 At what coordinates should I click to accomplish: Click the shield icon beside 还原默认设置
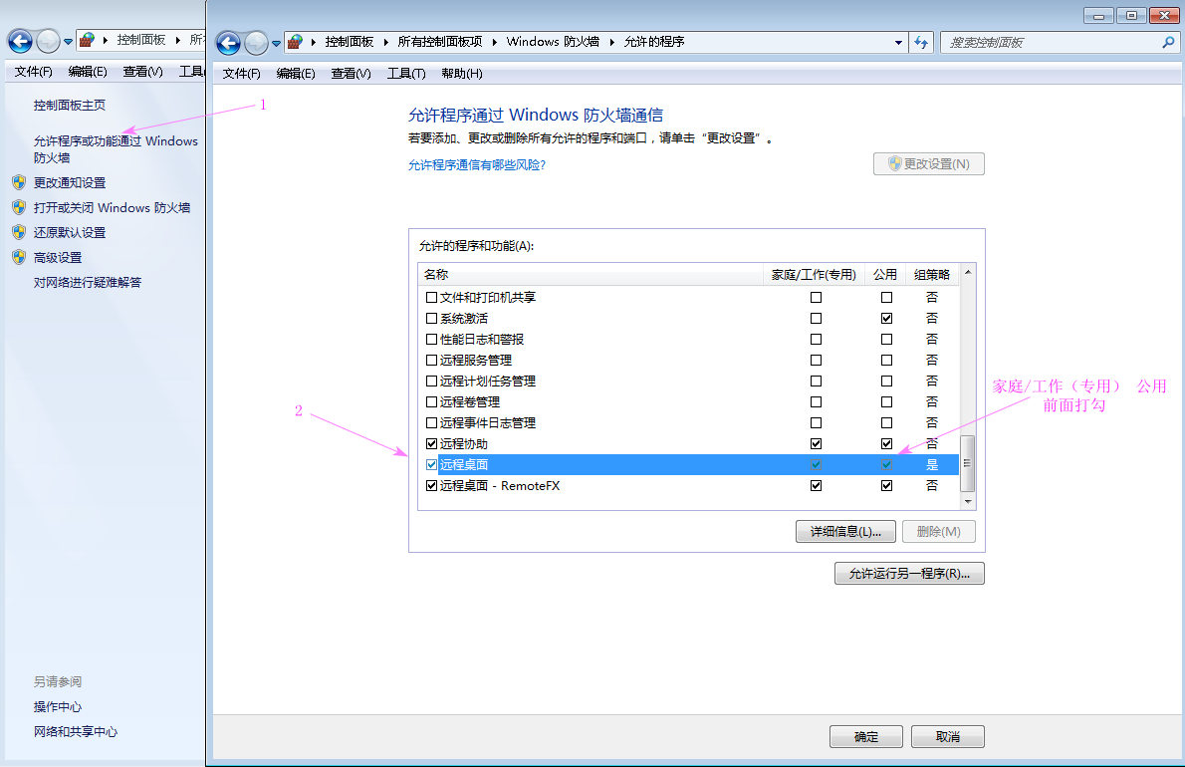pyautogui.click(x=20, y=231)
